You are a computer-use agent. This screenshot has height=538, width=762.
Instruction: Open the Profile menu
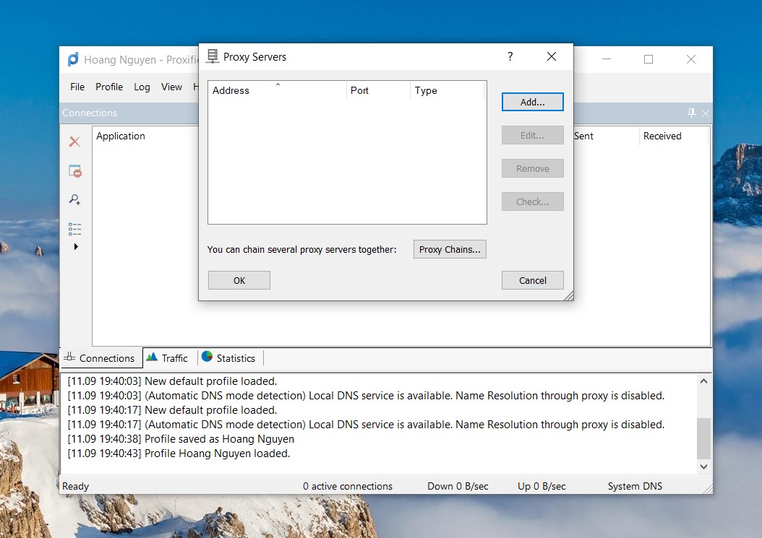click(x=109, y=87)
